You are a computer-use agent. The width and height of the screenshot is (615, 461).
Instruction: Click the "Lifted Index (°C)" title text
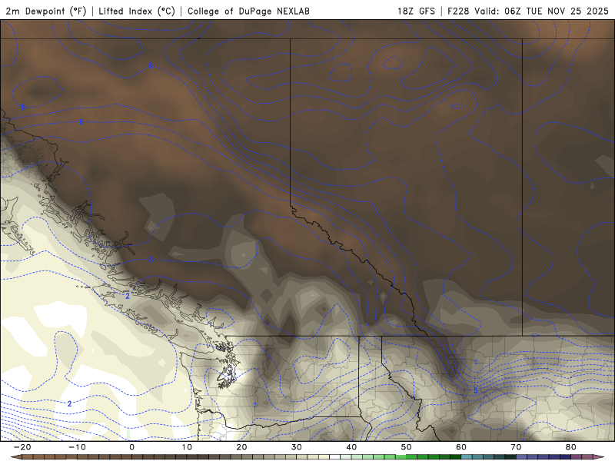point(137,11)
